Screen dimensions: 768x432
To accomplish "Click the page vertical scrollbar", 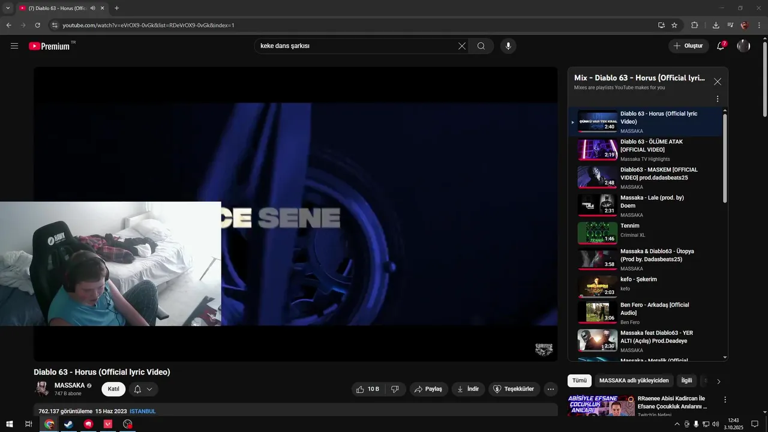I will (x=764, y=78).
